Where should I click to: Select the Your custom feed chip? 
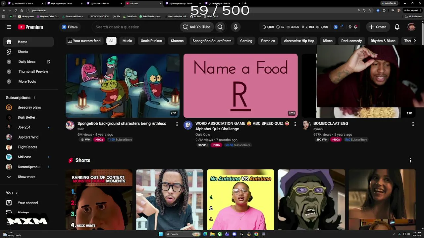point(84,41)
